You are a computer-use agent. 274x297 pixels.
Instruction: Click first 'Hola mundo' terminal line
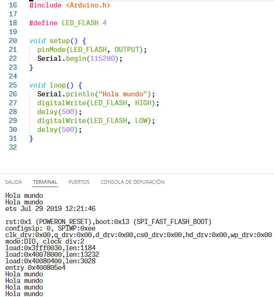click(24, 196)
